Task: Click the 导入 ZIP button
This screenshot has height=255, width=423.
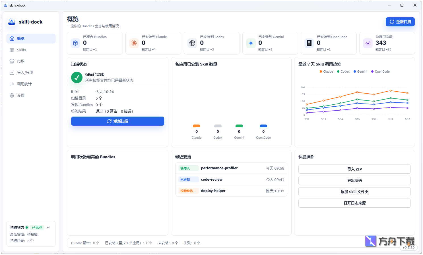Action: tap(354, 169)
